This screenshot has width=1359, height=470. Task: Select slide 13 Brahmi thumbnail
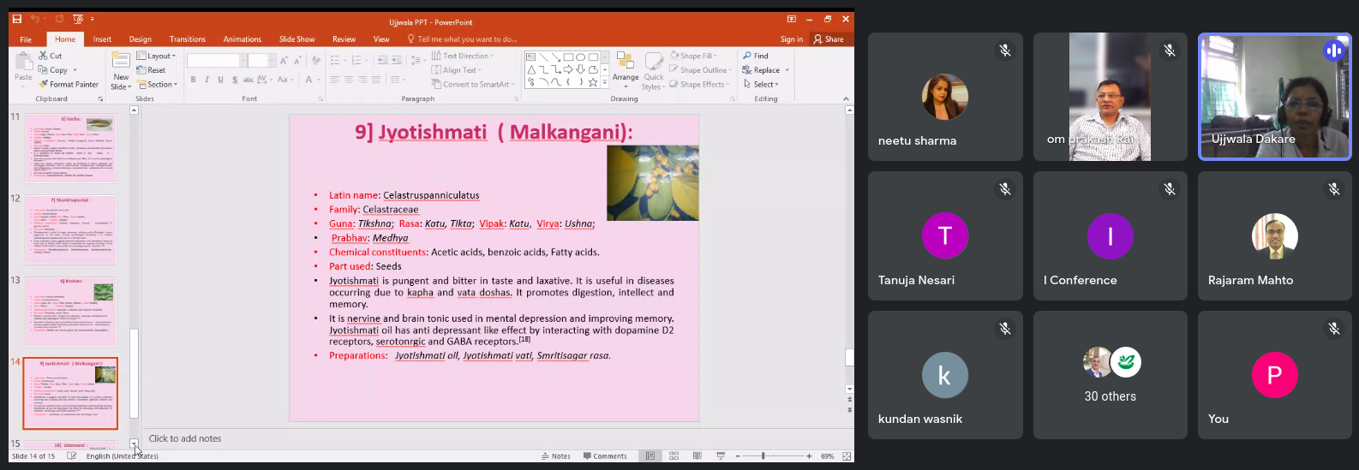(x=70, y=311)
